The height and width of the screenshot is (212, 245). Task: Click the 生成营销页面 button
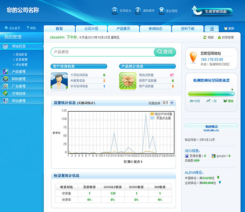[212, 11]
